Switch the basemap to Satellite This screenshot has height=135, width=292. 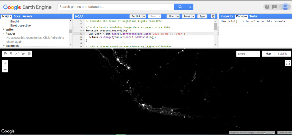pos(283,54)
